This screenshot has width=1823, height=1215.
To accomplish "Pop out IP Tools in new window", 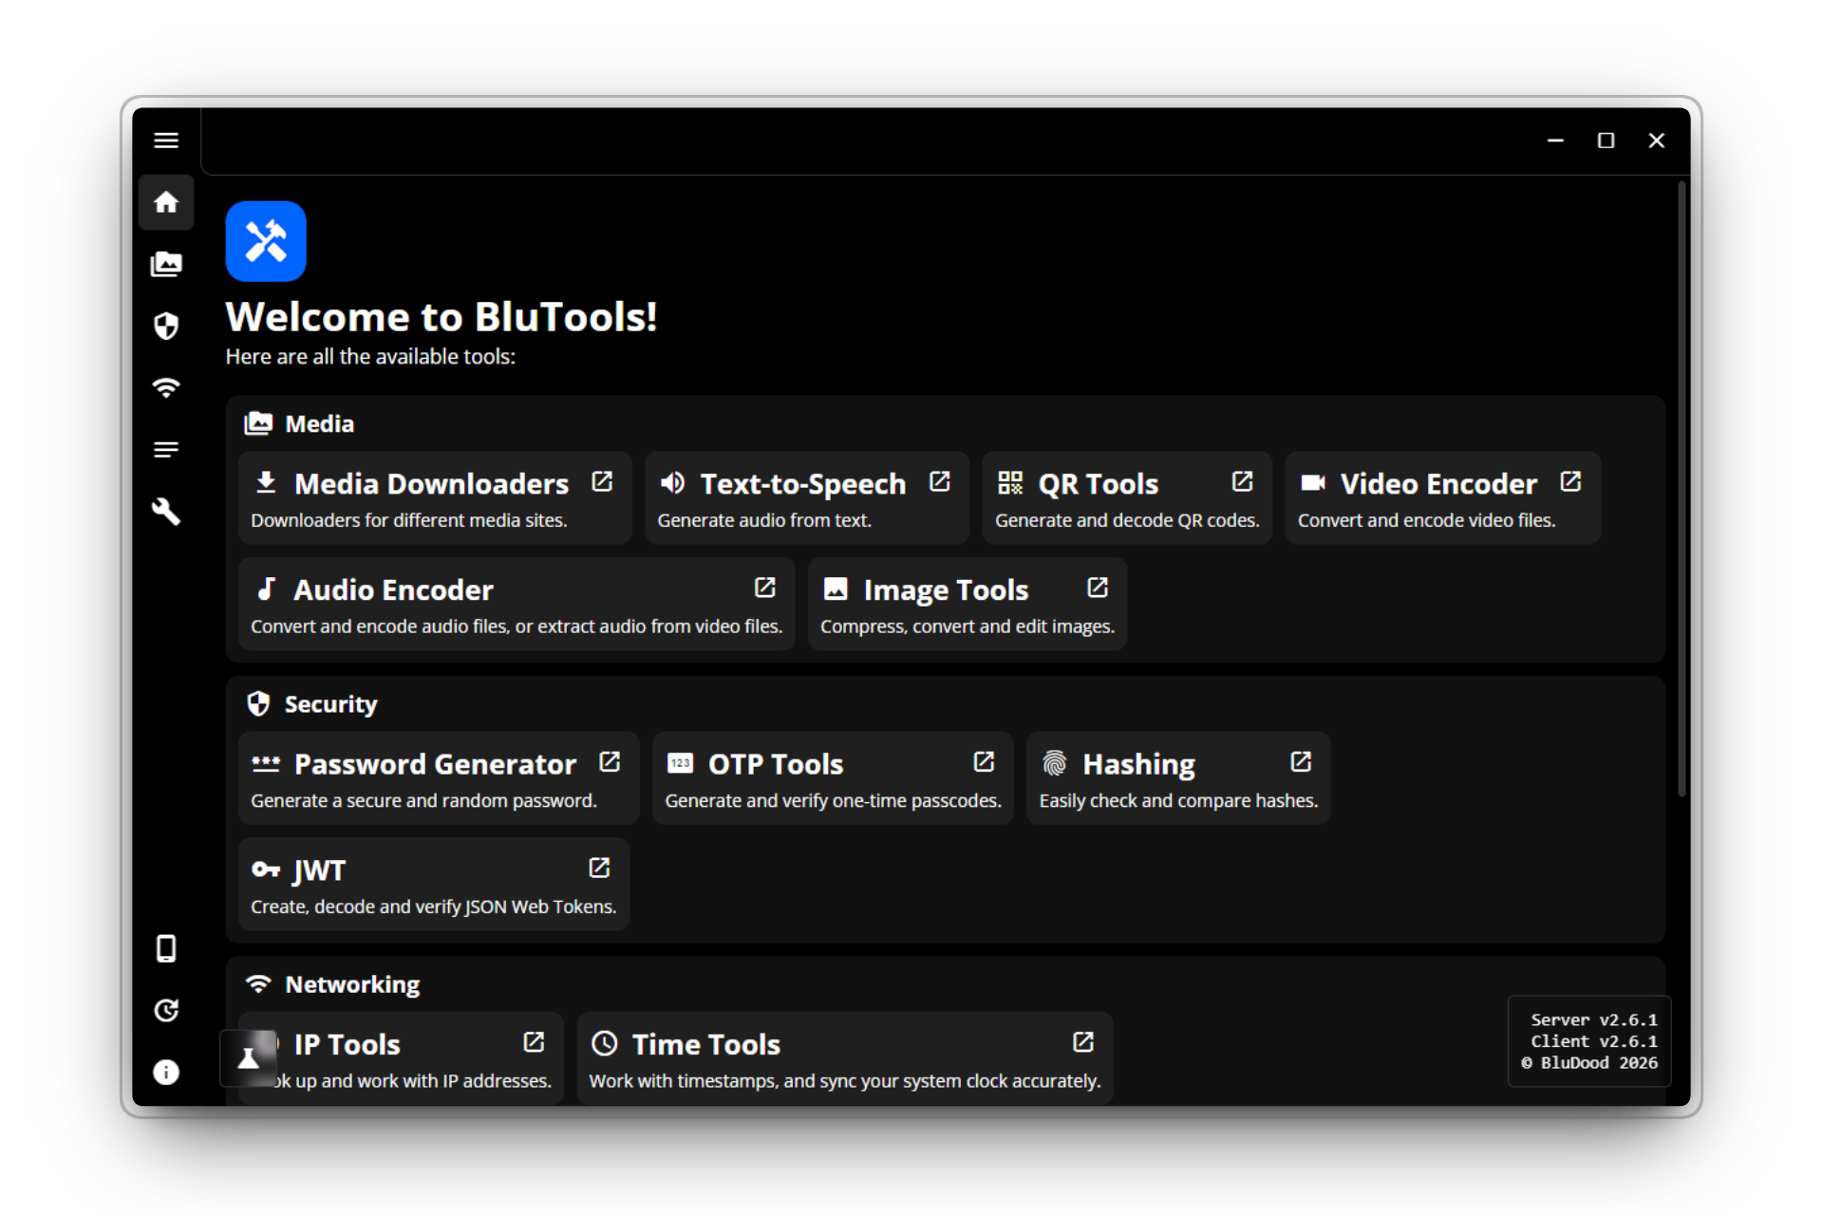I will click(534, 1042).
